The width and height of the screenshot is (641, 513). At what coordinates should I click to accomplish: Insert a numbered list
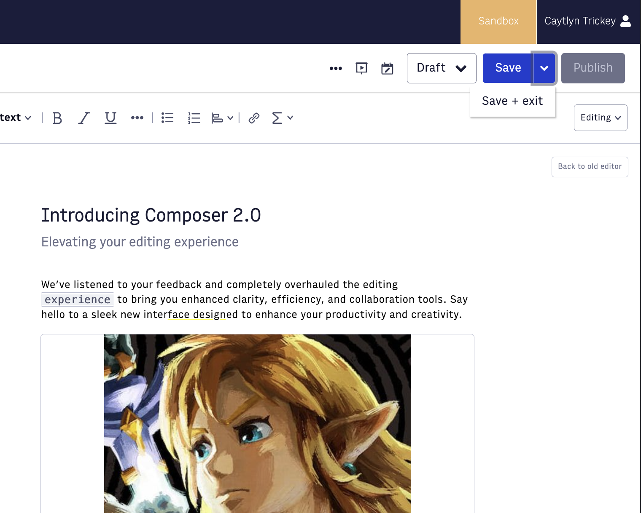194,118
